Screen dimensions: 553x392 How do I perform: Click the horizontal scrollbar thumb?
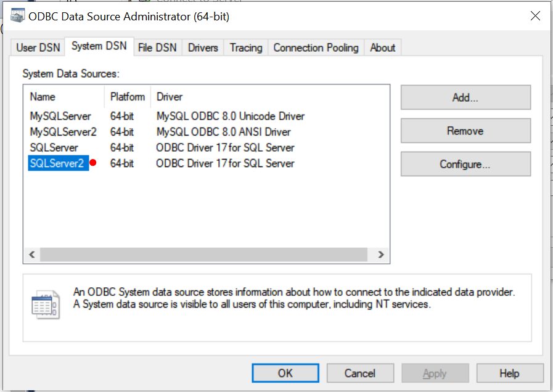click(203, 255)
